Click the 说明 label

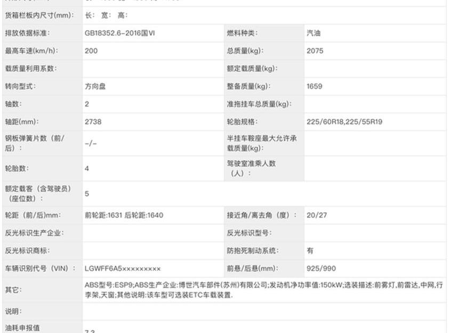pos(13,311)
